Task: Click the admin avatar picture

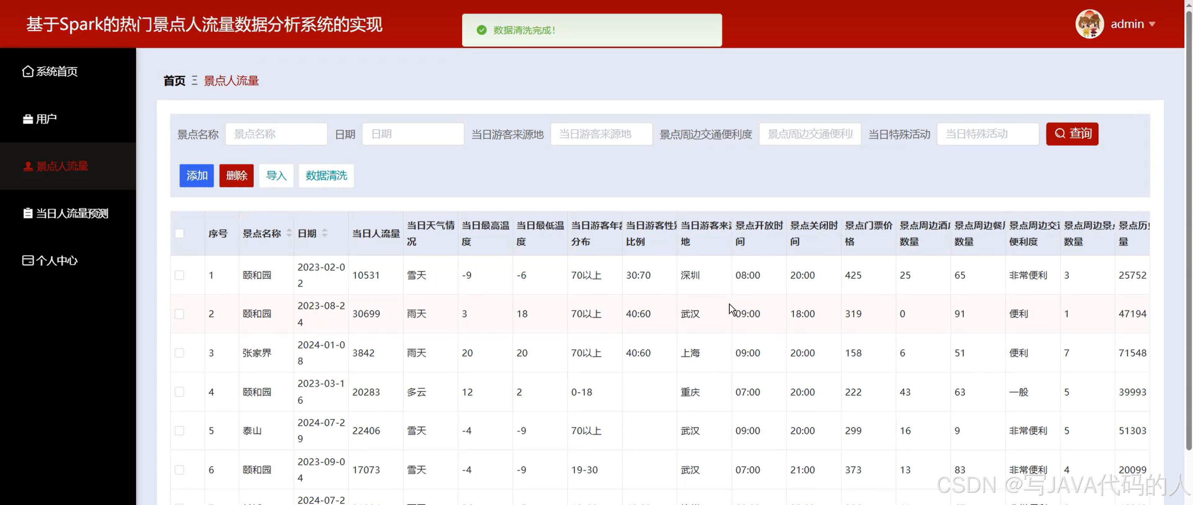Action: coord(1089,24)
